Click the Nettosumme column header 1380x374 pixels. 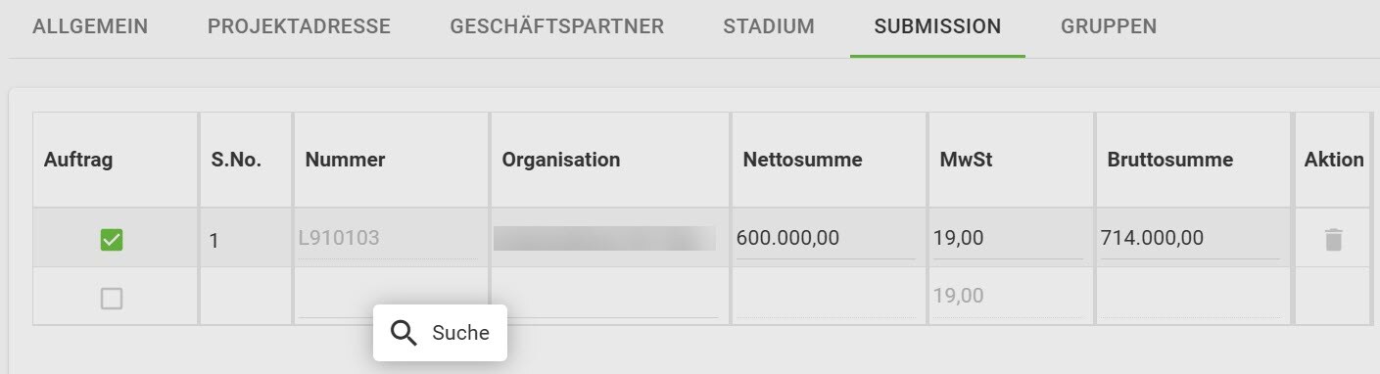tap(802, 160)
